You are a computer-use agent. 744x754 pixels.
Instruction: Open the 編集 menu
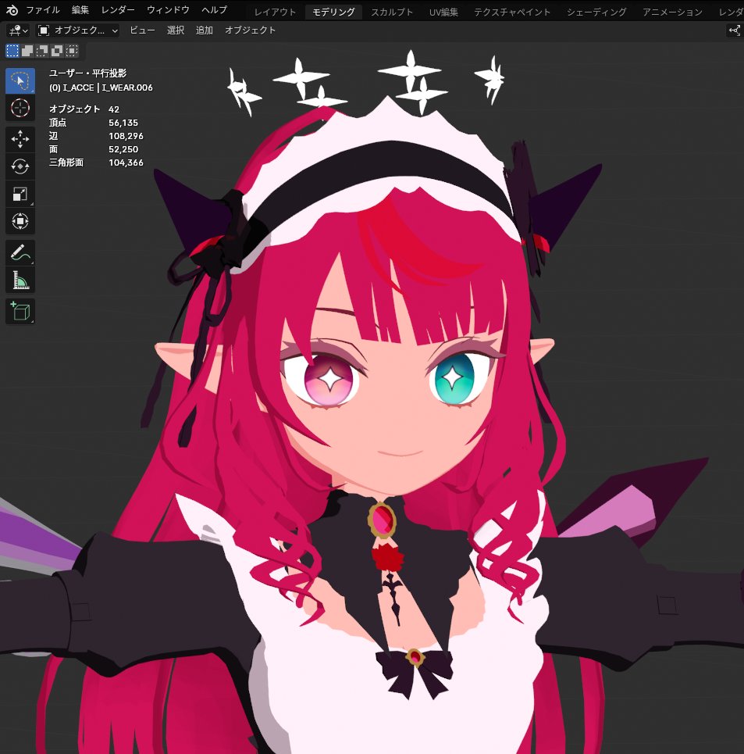click(x=80, y=9)
